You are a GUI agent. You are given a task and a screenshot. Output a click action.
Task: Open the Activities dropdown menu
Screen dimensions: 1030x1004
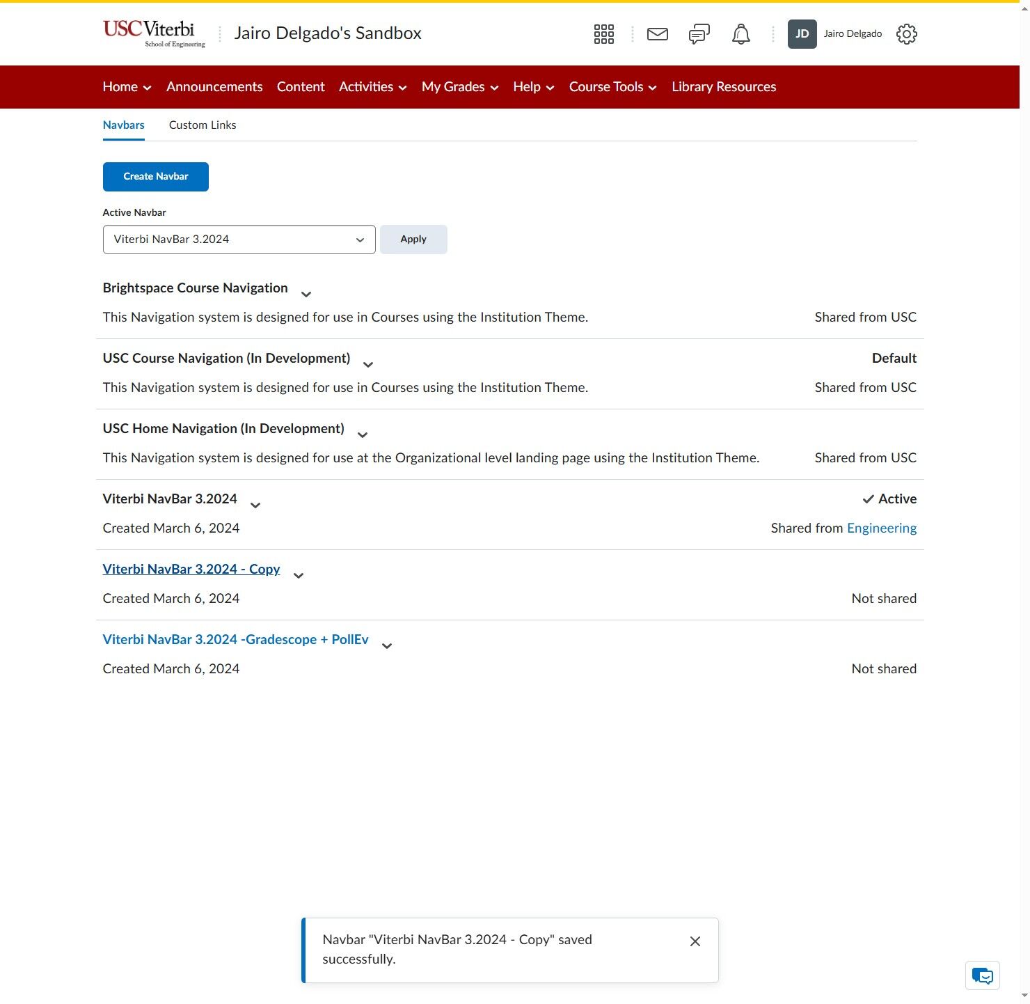tap(373, 87)
